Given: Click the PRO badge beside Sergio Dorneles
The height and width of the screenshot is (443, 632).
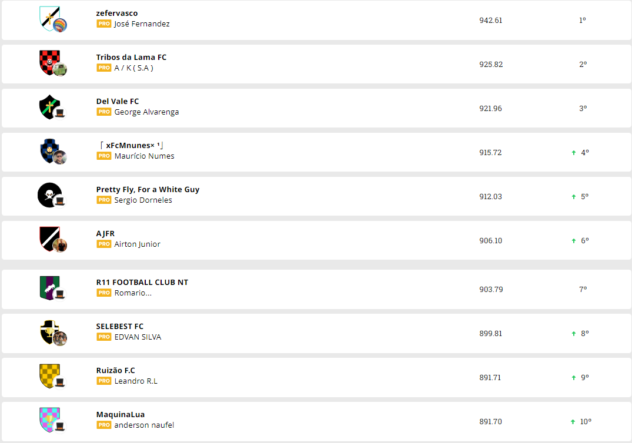Looking at the screenshot, I should tap(104, 200).
